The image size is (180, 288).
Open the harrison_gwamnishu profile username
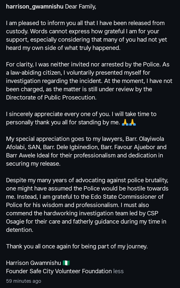(35, 7)
